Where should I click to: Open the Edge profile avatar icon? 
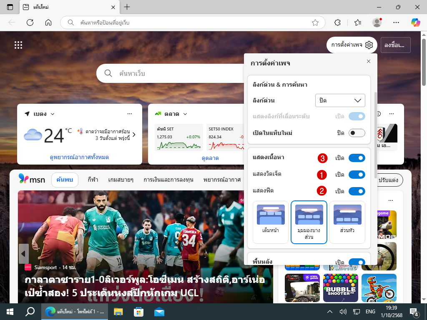click(x=377, y=22)
